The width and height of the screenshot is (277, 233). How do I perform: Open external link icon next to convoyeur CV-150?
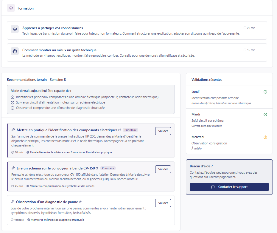coord(97,168)
